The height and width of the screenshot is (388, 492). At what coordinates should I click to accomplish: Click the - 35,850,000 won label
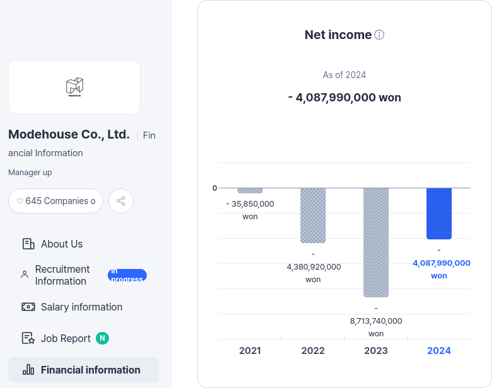coord(250,210)
